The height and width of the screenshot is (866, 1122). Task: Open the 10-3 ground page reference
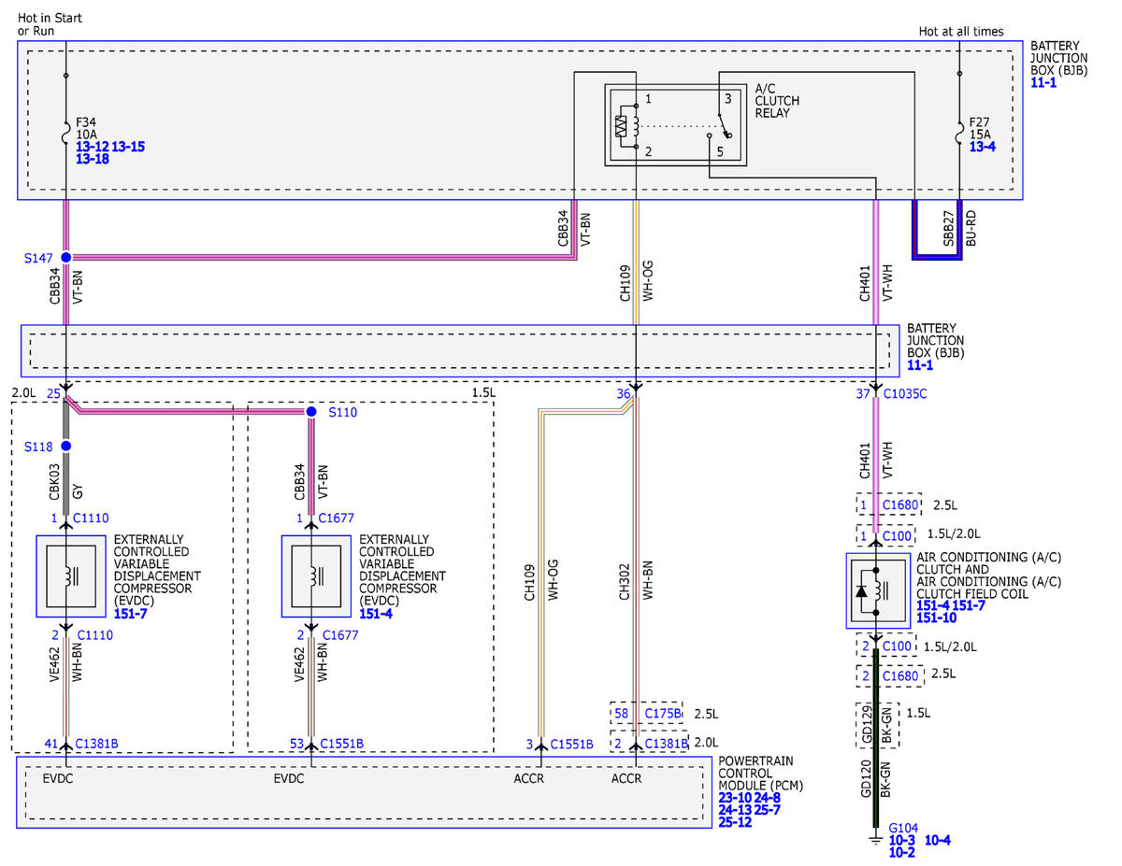[x=901, y=840]
